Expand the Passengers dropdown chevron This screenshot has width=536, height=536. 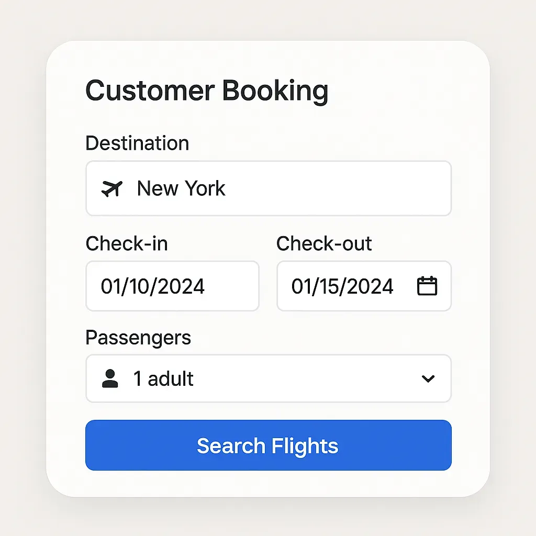(428, 378)
